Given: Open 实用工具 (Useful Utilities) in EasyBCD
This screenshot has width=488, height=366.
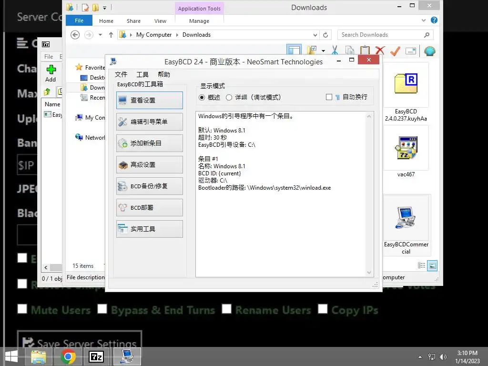Looking at the screenshot, I should (x=149, y=229).
